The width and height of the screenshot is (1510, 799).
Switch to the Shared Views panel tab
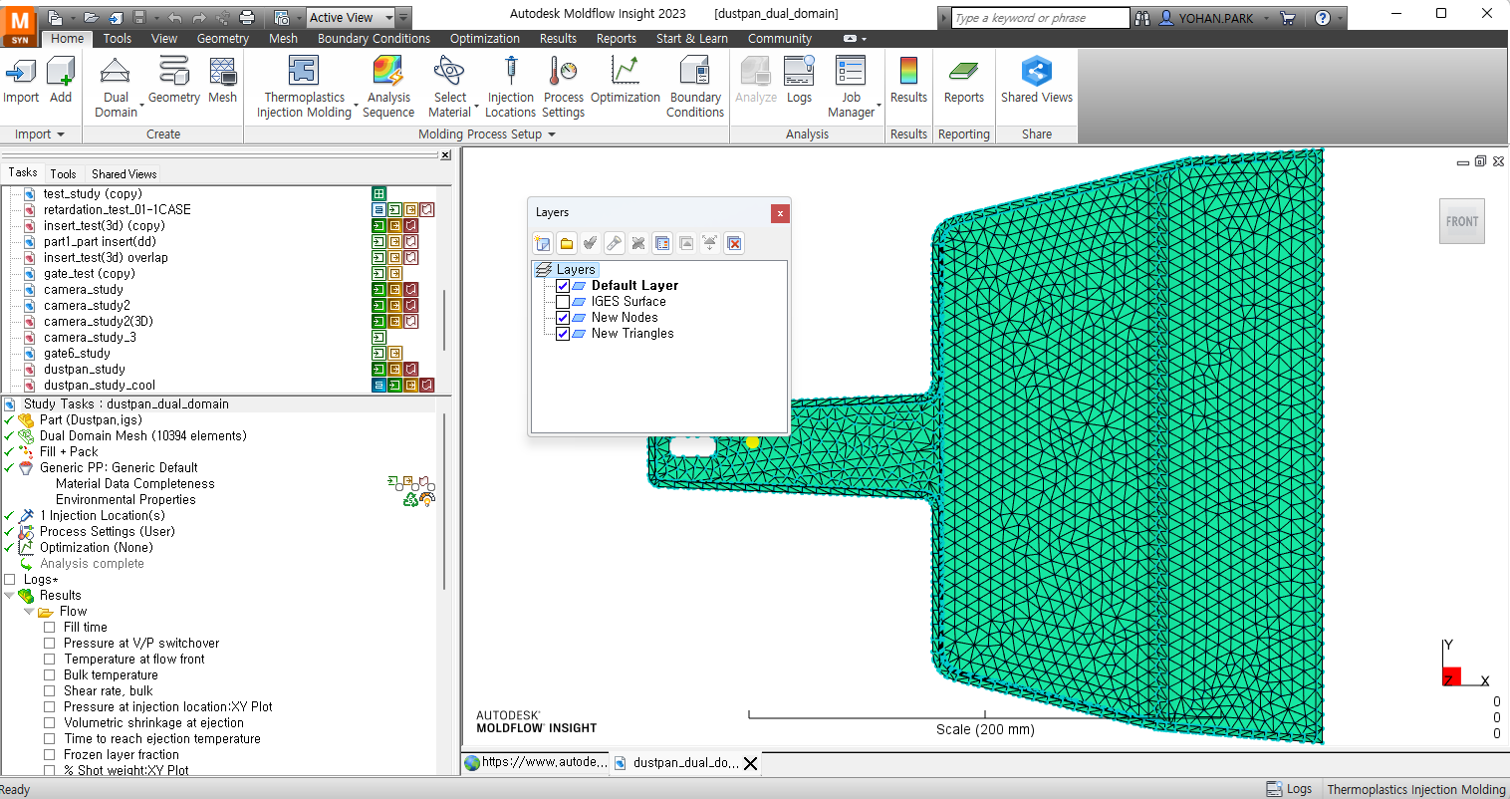124,173
